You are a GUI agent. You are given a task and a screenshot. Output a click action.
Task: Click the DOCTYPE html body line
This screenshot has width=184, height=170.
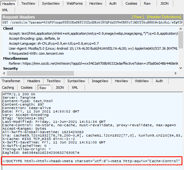click(x=92, y=161)
